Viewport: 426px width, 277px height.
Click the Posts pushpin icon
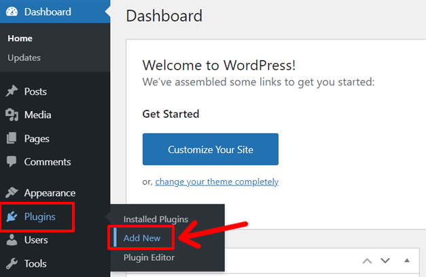pos(12,91)
